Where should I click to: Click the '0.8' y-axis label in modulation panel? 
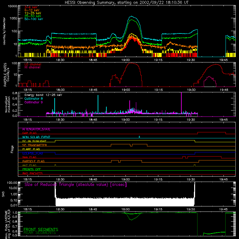[15, 93]
